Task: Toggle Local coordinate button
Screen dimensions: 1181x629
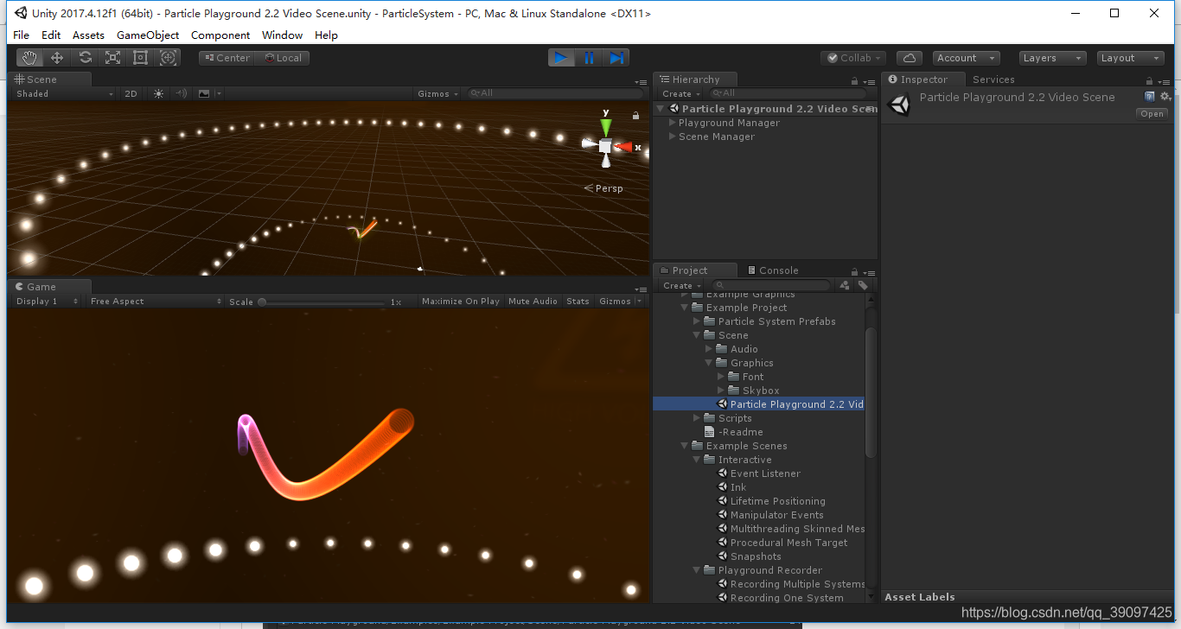Action: coord(282,58)
